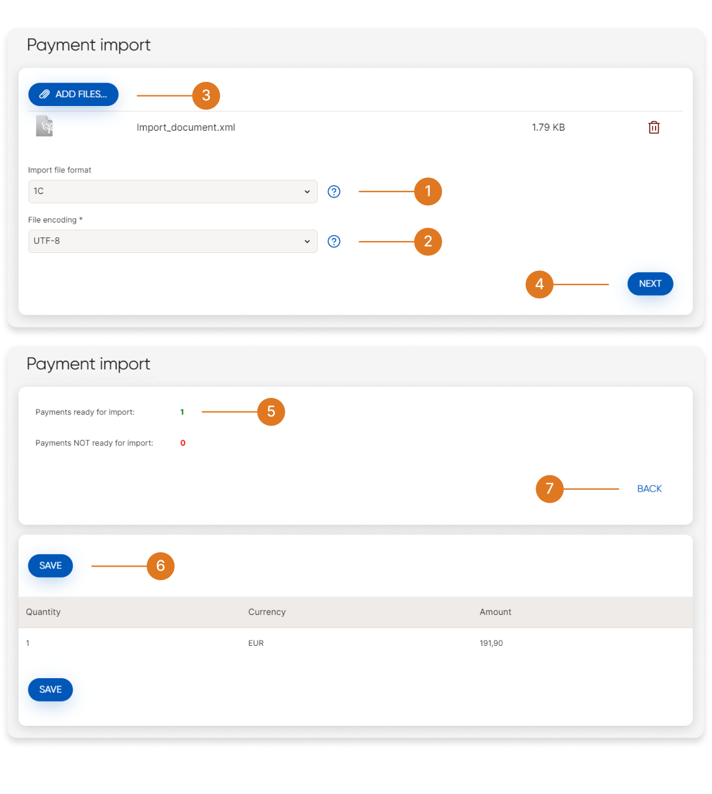Select the Import_document.xml file name
The image size is (712, 794).
pos(186,128)
